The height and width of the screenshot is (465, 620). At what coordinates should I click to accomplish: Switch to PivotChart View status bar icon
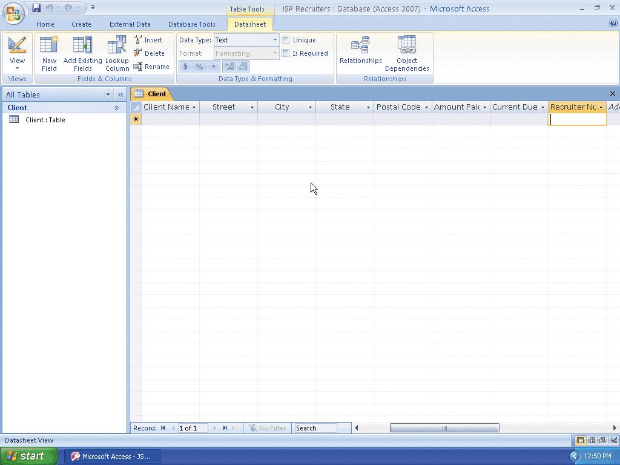pos(602,440)
